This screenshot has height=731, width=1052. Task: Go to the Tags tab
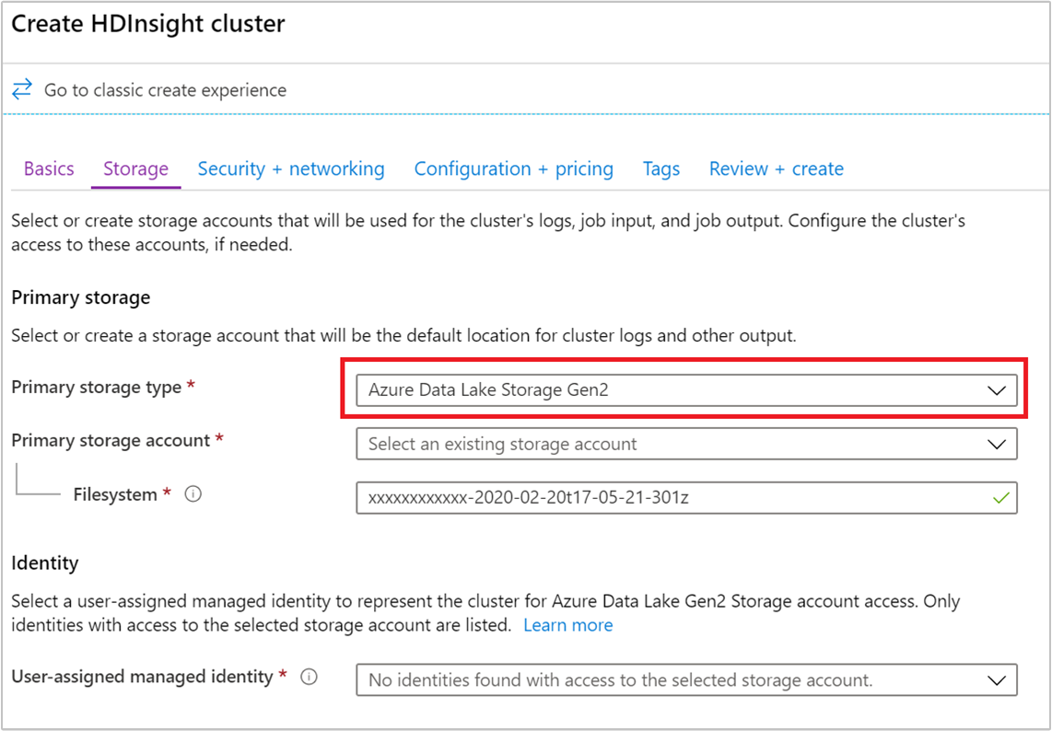pyautogui.click(x=661, y=168)
